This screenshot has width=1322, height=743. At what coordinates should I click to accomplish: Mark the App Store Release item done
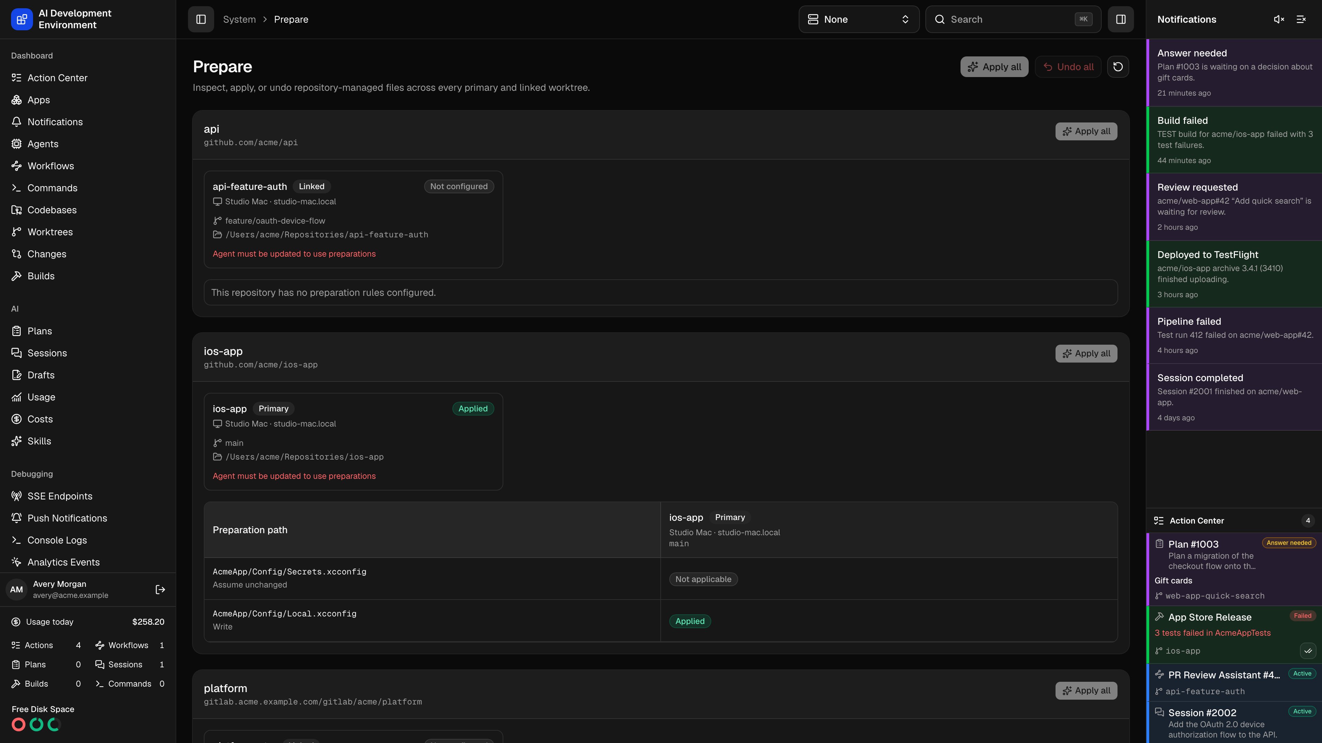(1308, 651)
